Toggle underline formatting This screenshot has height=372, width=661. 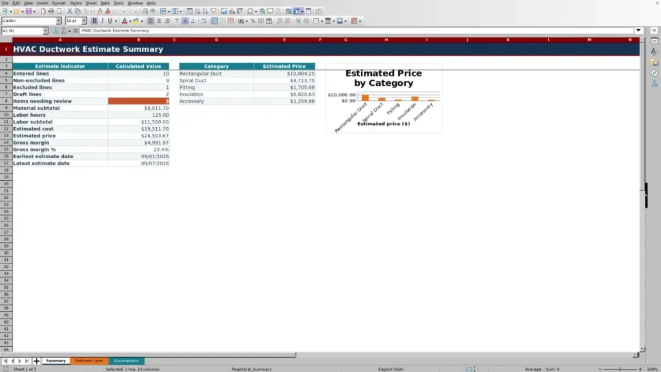point(110,21)
